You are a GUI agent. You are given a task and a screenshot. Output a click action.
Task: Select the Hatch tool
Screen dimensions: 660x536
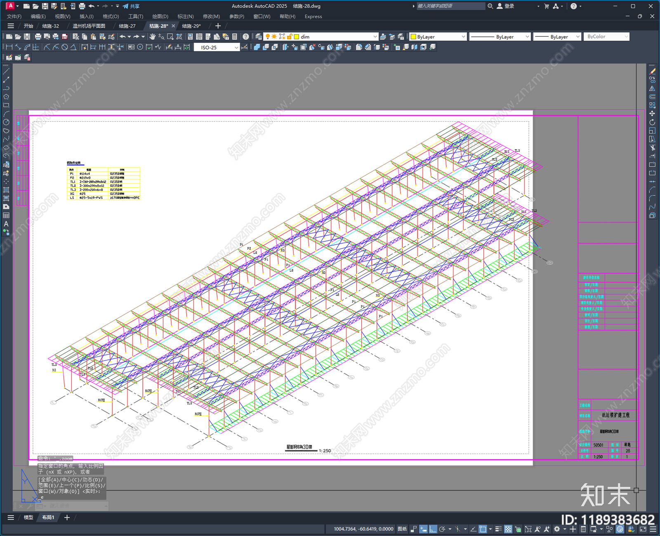tap(6, 190)
